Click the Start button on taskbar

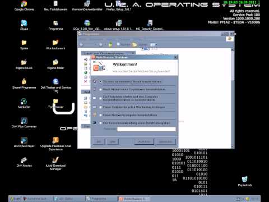tap(15, 199)
